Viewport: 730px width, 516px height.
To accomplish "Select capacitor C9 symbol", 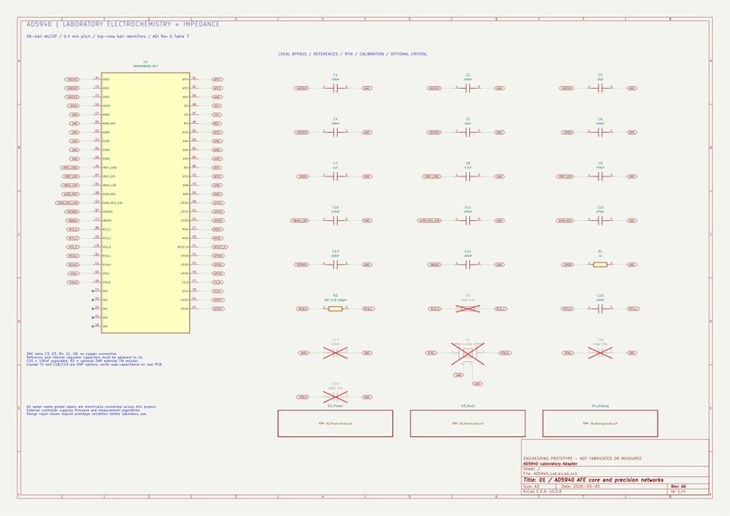I will tap(600, 177).
